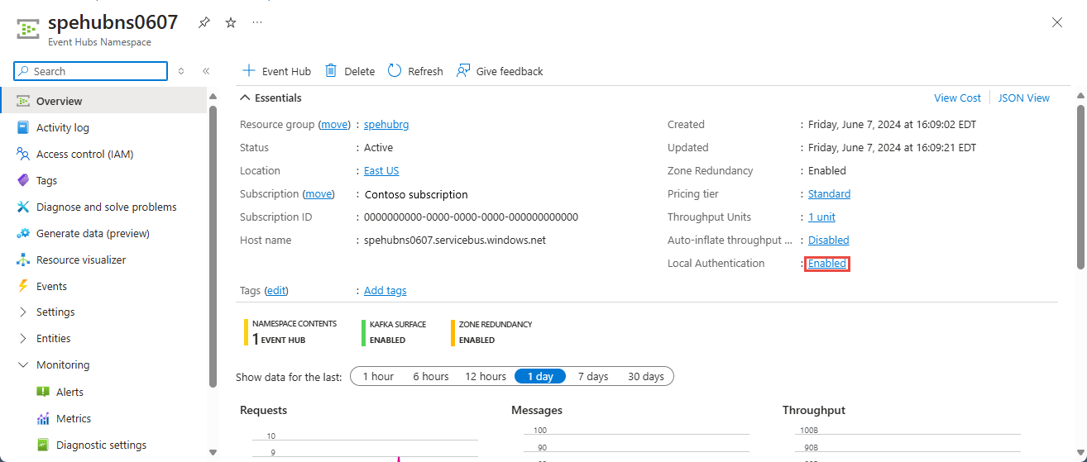Open the Activity log menu item

62,128
